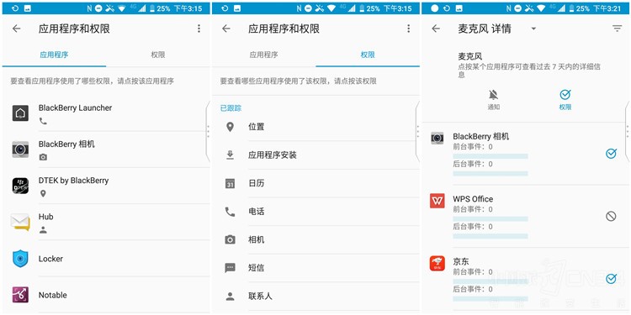Tap phone permission icon under BlackBerry Launcher
This screenshot has height=315, width=631.
coord(43,121)
